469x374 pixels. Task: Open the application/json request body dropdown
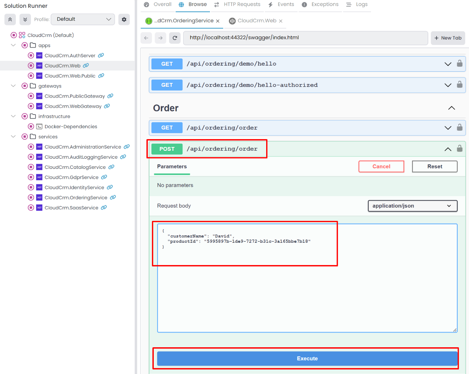412,206
